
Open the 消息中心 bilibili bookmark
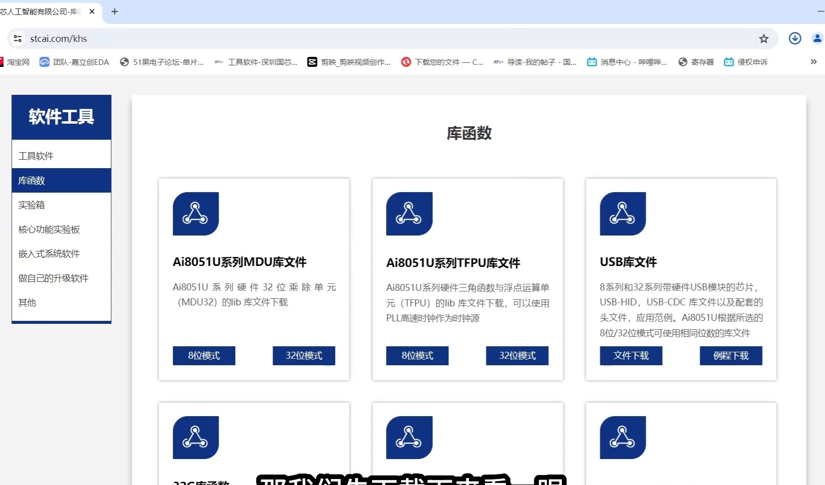(627, 62)
